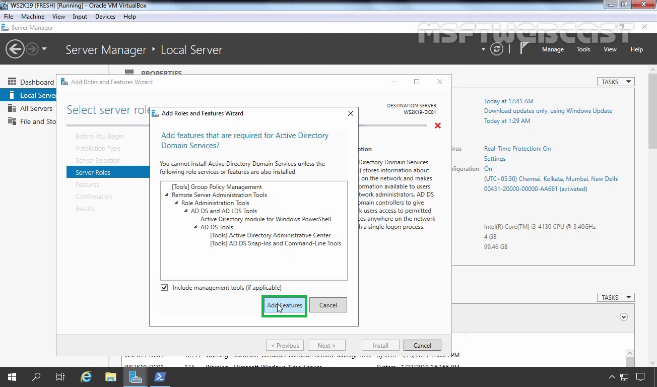Select Active Directory Administrative Center row
The height and width of the screenshot is (387, 657).
point(271,235)
